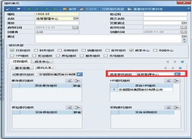Screen dimensions: 192x139
Task: Click add-row icon for 质检委托组织 table
Action: pos(69,108)
